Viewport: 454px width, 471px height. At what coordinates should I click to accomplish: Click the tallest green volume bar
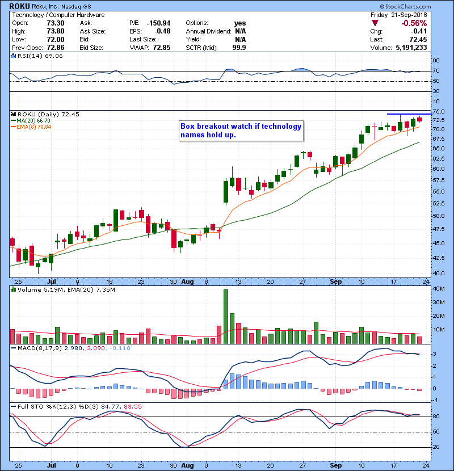click(x=226, y=317)
